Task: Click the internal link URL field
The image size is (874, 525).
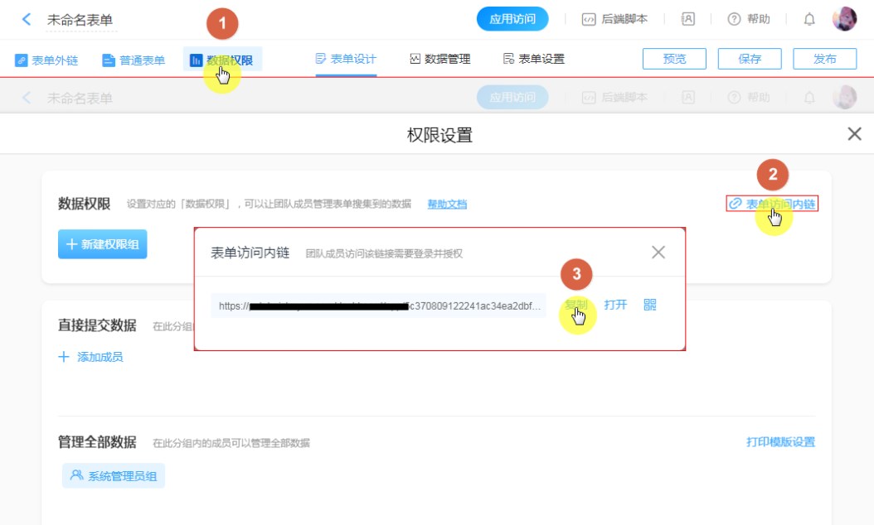Action: click(378, 306)
